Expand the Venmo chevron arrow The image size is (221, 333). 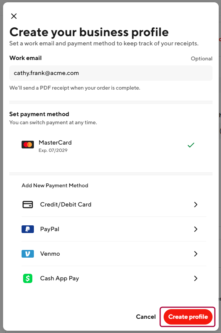[196, 254]
